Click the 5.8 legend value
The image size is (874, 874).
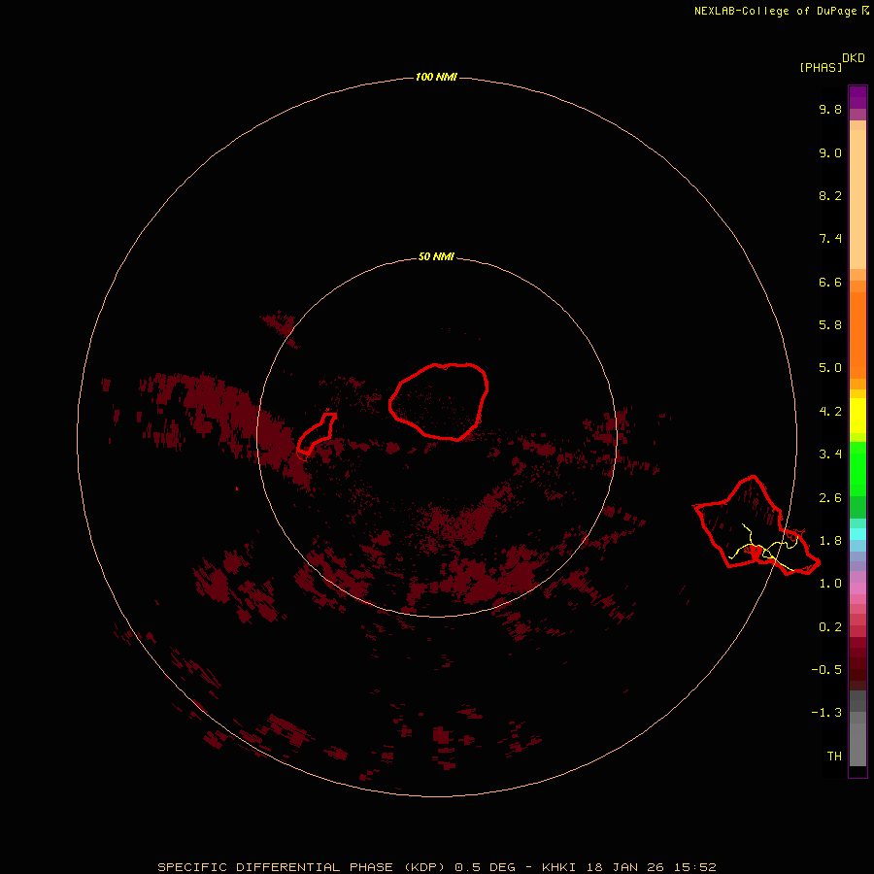(x=830, y=325)
